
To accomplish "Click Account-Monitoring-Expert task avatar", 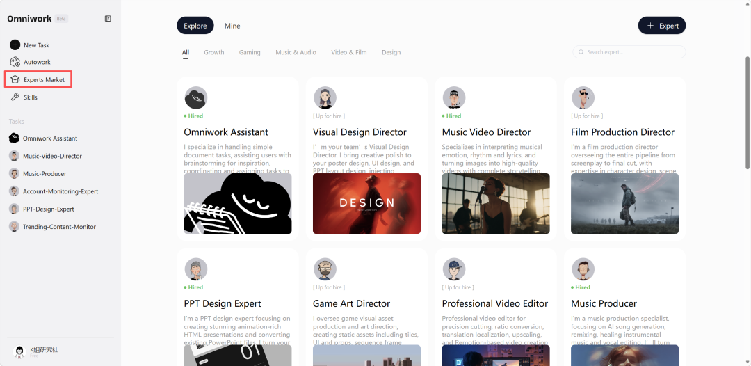I will [15, 191].
